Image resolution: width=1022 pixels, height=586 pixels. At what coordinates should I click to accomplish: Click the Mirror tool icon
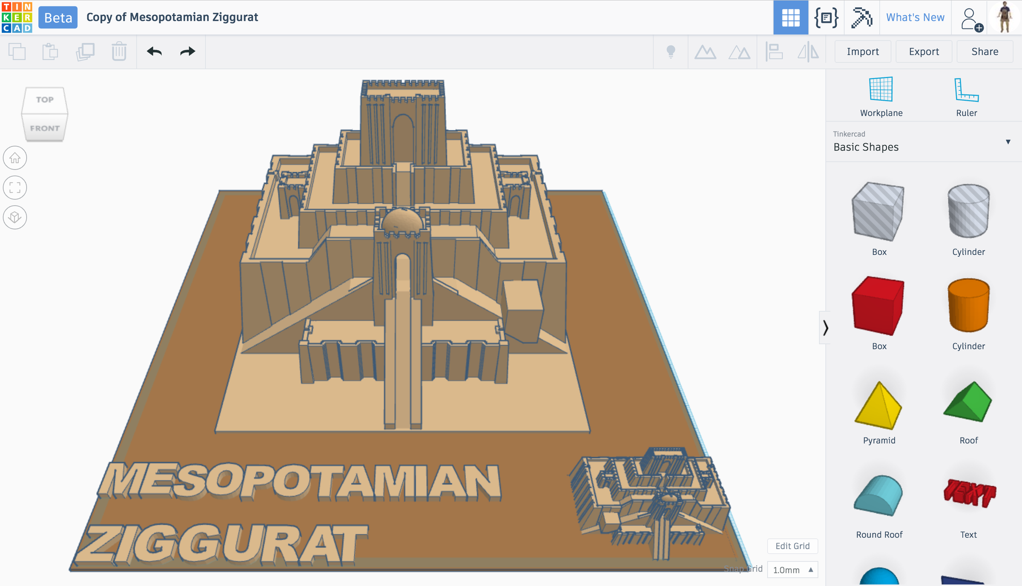click(808, 52)
